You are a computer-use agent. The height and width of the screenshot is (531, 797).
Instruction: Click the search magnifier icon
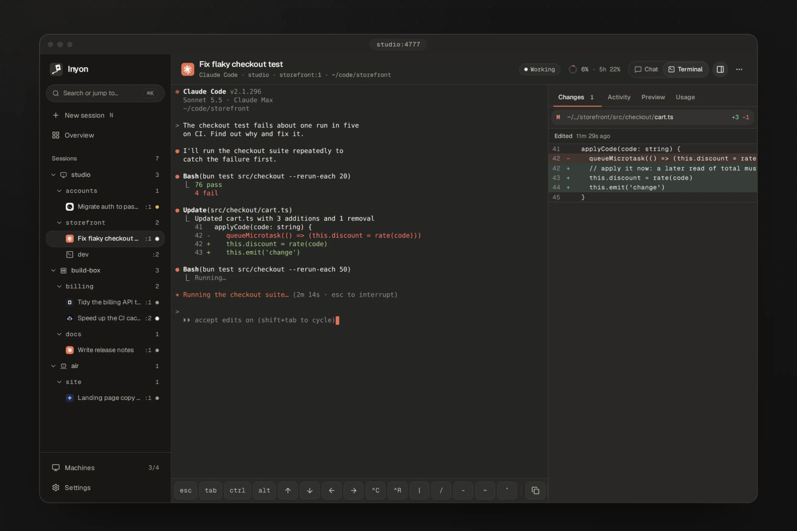[56, 93]
